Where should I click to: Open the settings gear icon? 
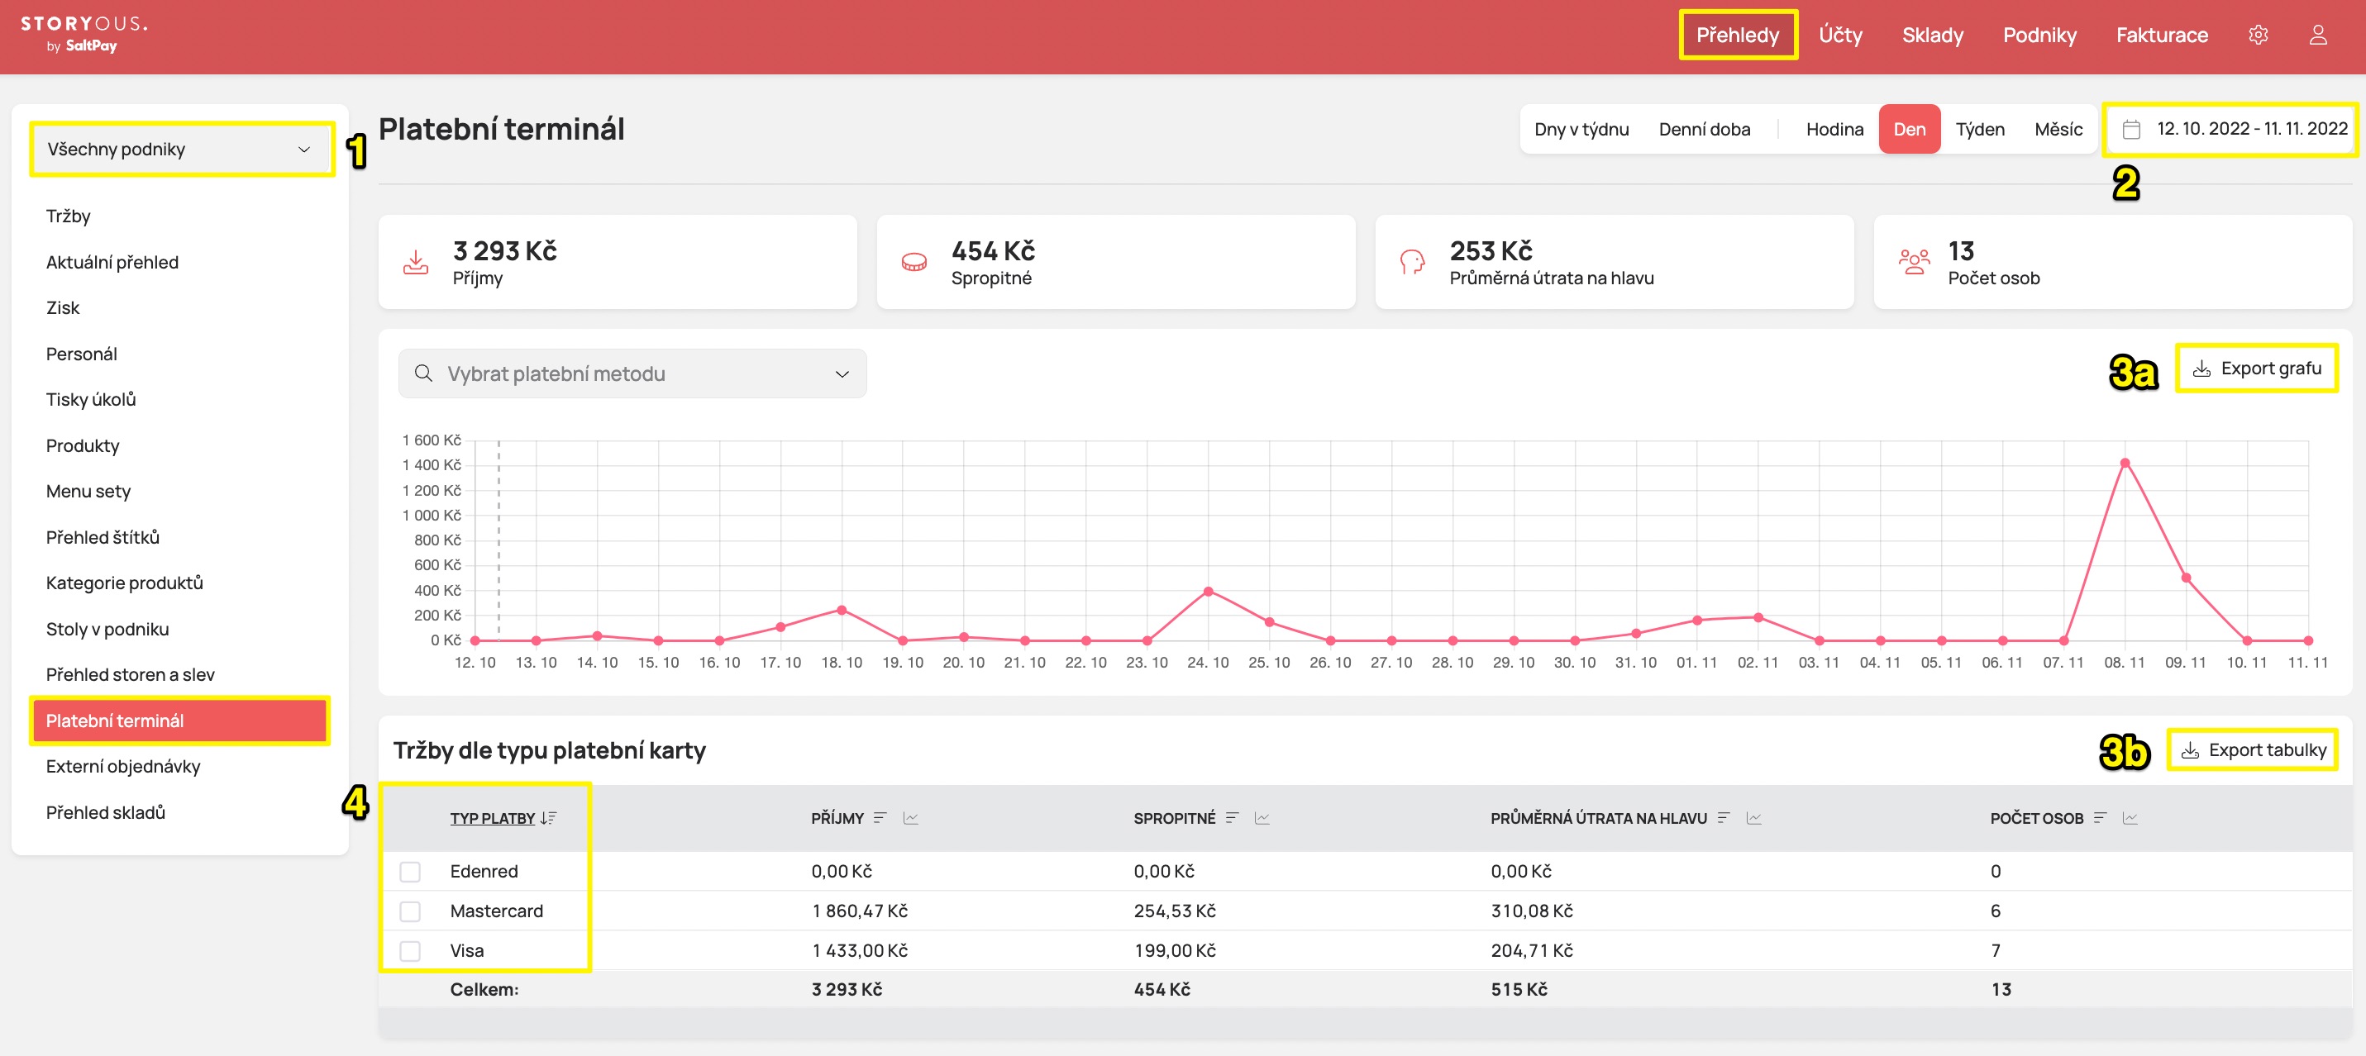click(2258, 35)
